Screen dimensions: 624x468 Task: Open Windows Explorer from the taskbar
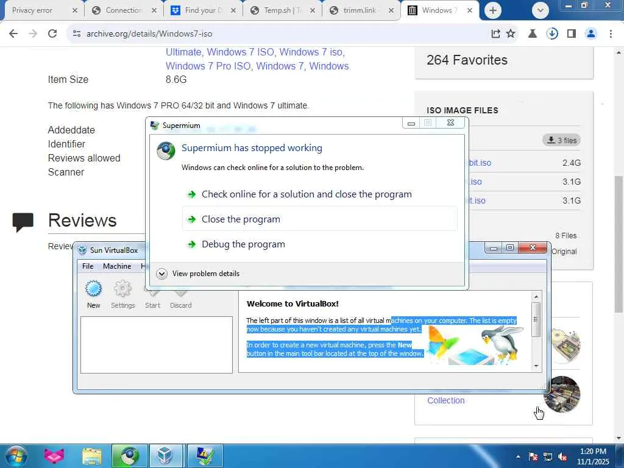pos(92,456)
